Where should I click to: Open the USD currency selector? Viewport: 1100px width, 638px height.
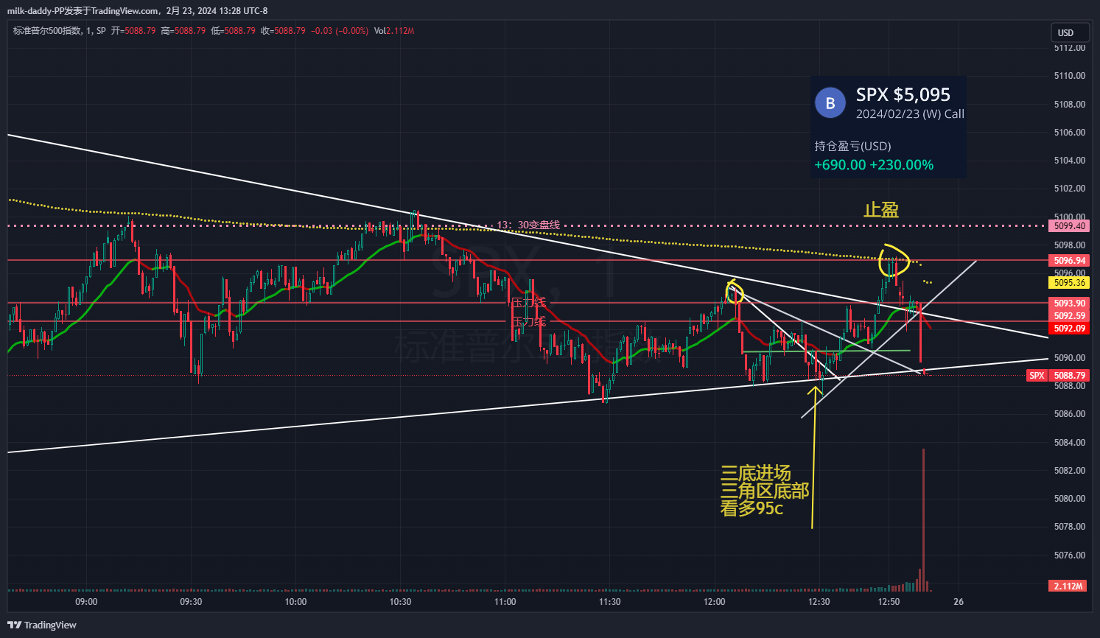click(x=1065, y=32)
